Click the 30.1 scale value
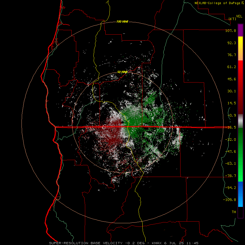This screenshot has height=245, width=245. (232, 91)
